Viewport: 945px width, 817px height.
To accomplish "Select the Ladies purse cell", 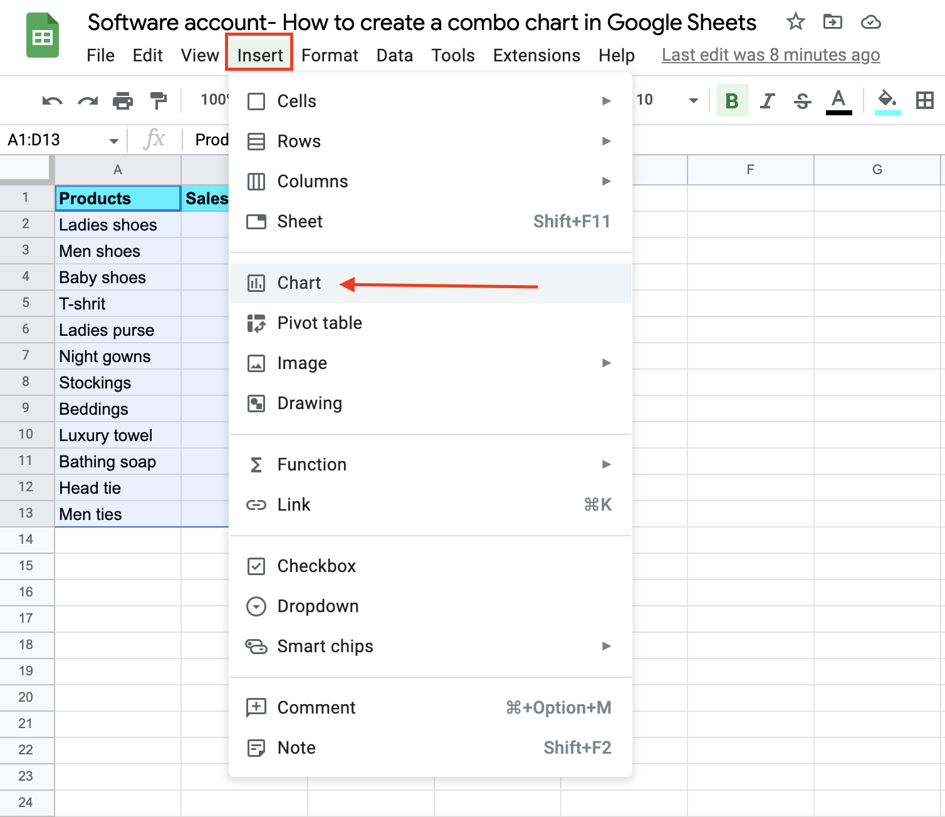I will click(x=118, y=330).
